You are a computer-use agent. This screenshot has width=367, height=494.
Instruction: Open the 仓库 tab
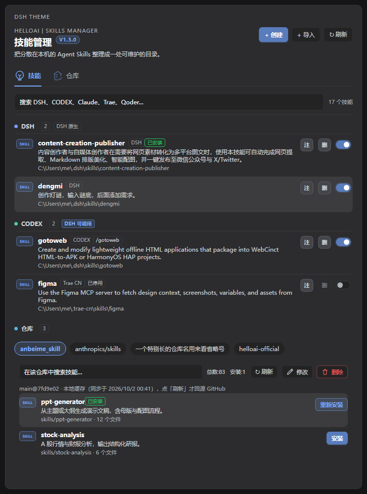tap(66, 76)
